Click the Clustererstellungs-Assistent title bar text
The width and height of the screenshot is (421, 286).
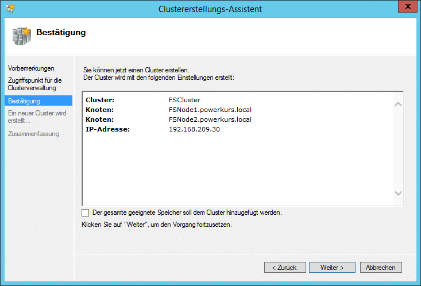pos(210,9)
